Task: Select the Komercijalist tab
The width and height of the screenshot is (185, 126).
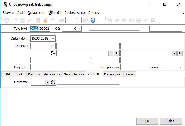Action: click(x=113, y=74)
